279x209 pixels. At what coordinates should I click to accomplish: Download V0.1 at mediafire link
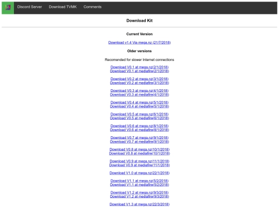tap(139, 71)
